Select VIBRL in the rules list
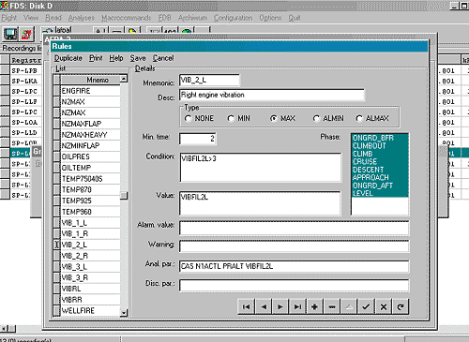The image size is (469, 342). [90, 289]
